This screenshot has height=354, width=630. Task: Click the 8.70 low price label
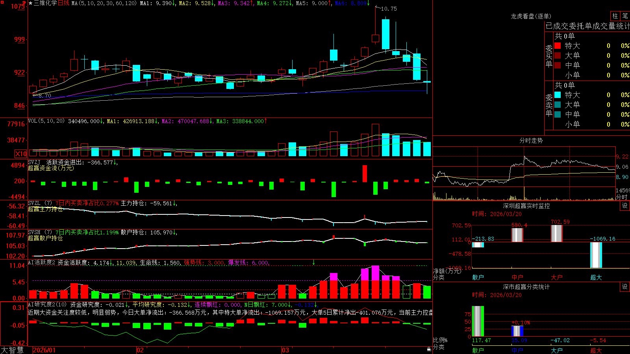tap(45, 96)
